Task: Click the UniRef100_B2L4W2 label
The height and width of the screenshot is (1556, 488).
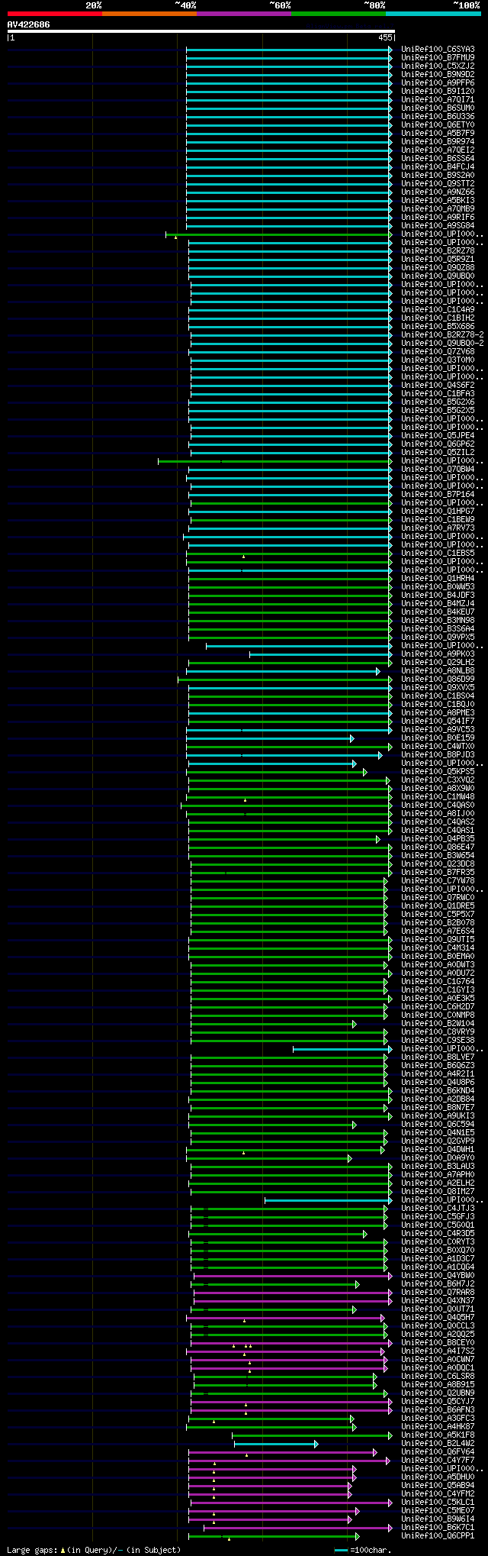Action: 438,1444
